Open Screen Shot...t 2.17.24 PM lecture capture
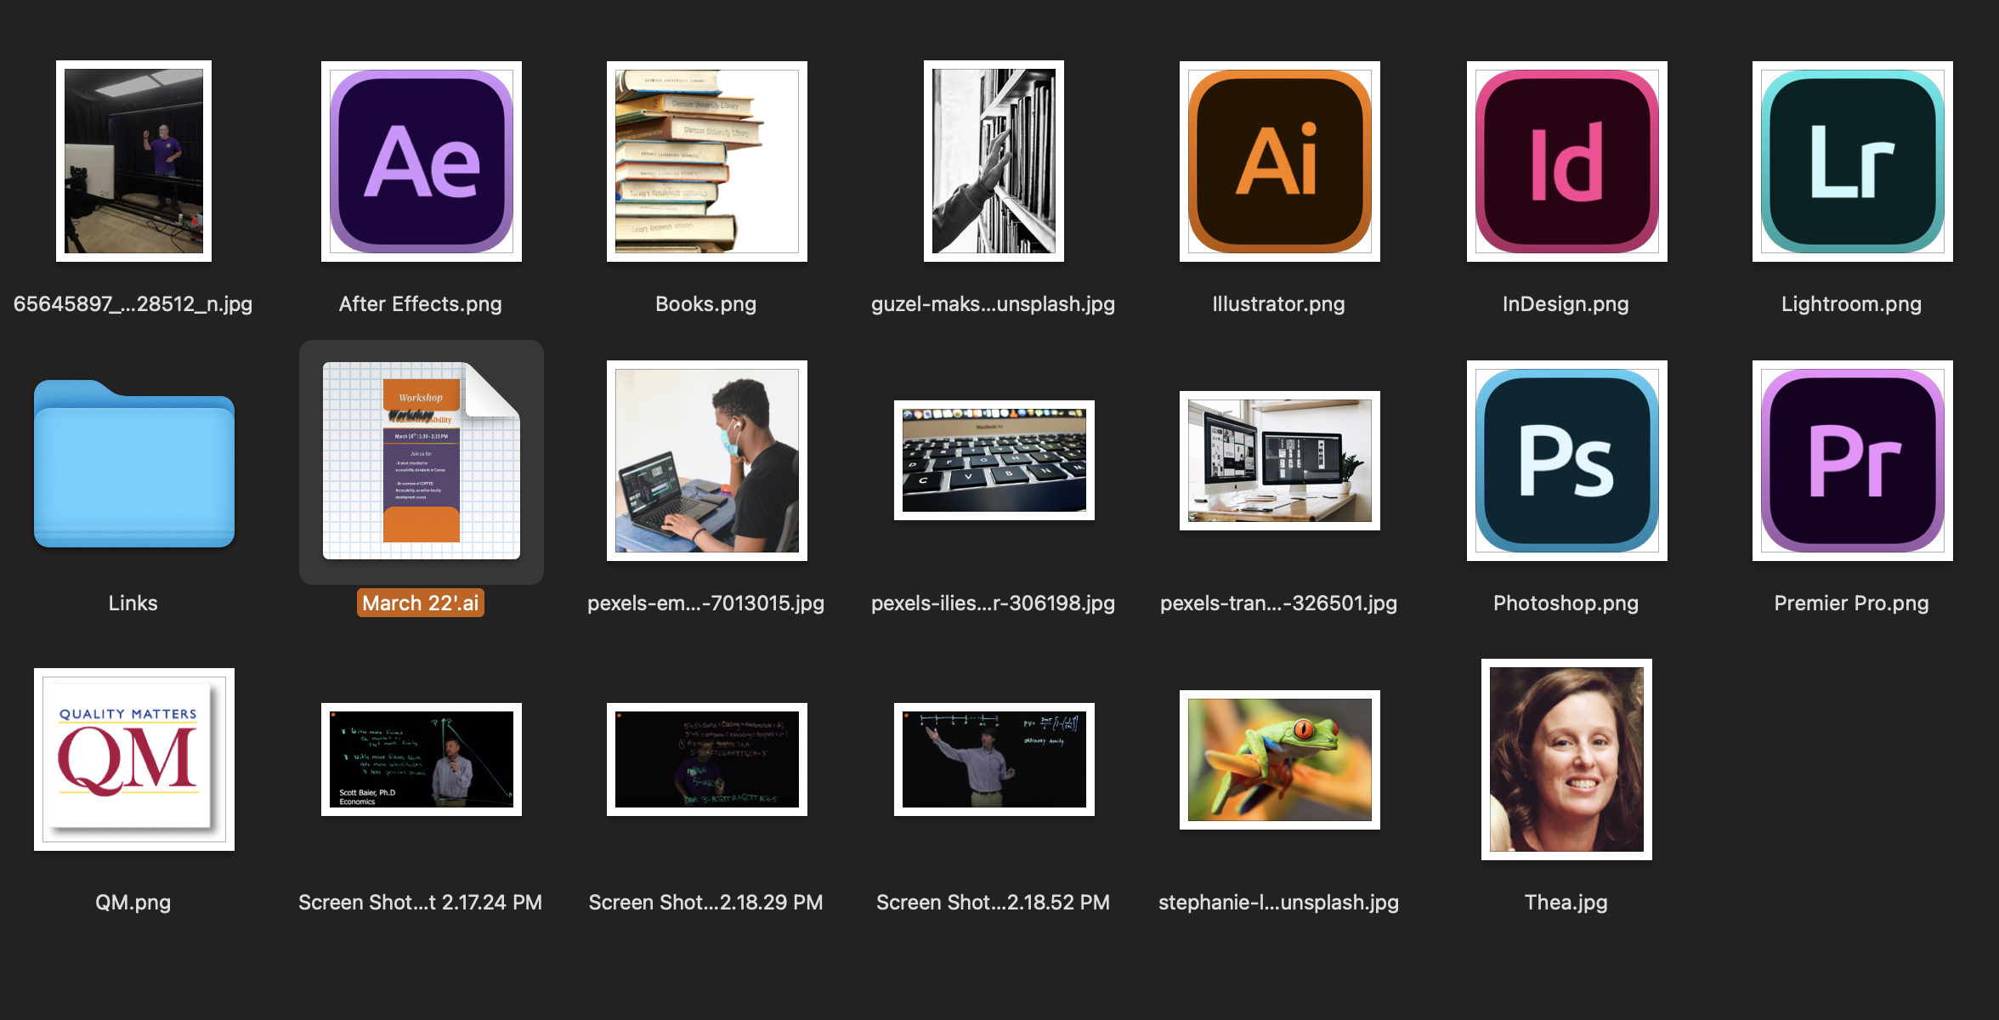1999x1020 pixels. [421, 759]
